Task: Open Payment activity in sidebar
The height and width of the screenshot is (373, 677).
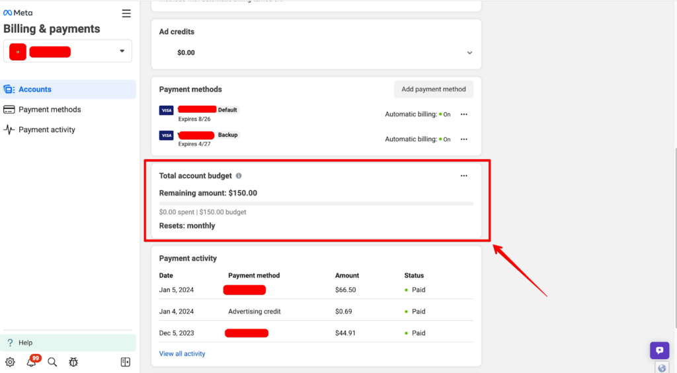Action: (47, 129)
